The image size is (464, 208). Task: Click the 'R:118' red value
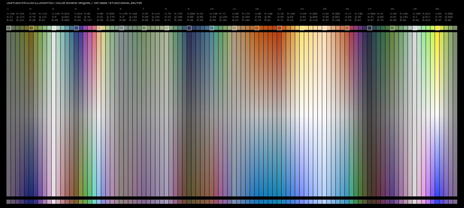coord(43,14)
